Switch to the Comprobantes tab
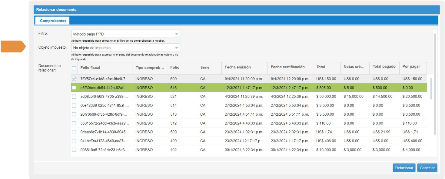 (x=53, y=21)
